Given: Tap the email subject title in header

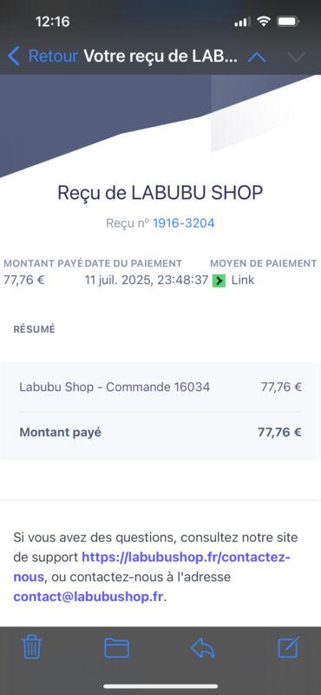Looking at the screenshot, I should [x=160, y=56].
